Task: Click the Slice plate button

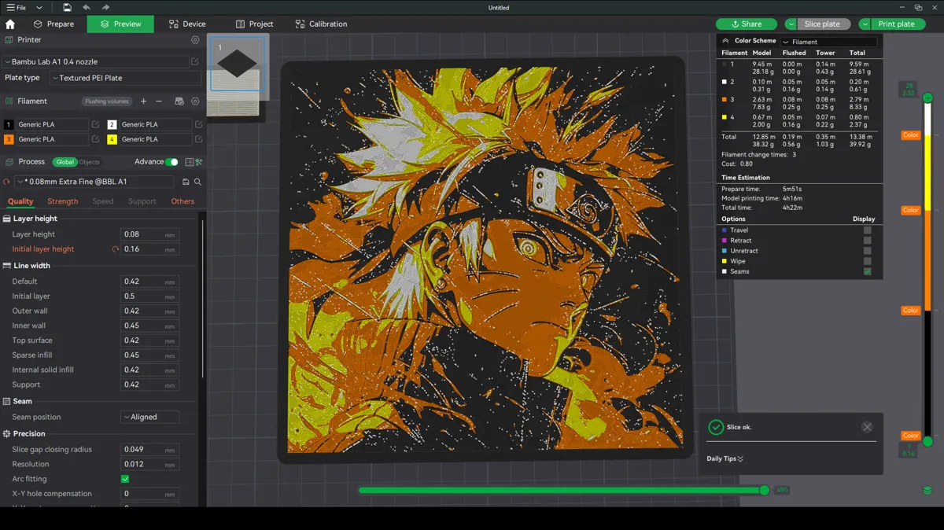Action: (x=824, y=24)
